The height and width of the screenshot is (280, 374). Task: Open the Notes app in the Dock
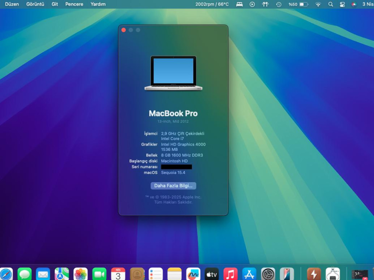coord(174,274)
